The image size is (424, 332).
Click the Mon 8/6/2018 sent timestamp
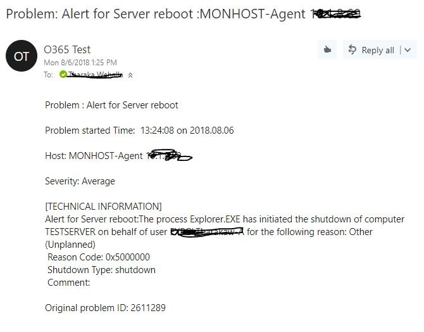(x=80, y=63)
